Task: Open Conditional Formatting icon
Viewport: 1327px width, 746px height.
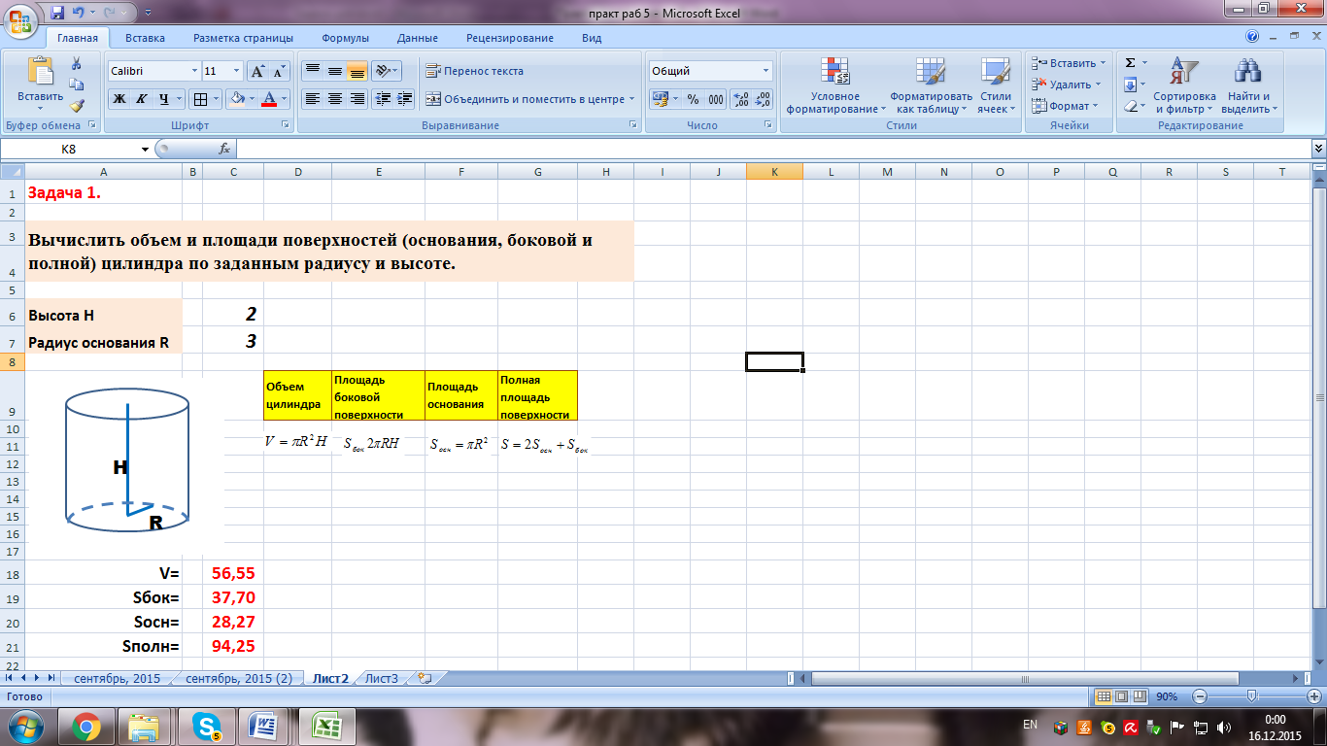Action: coord(834,72)
